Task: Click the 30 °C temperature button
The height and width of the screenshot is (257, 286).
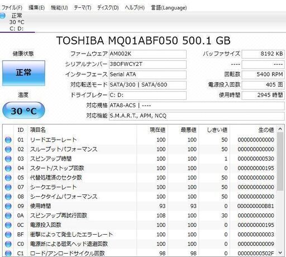Action: point(23,111)
